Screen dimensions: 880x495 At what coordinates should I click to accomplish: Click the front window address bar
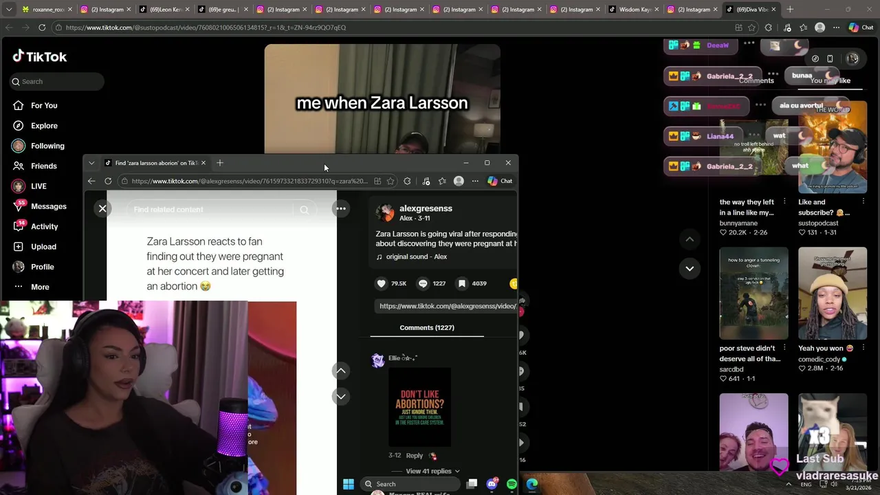coord(247,181)
